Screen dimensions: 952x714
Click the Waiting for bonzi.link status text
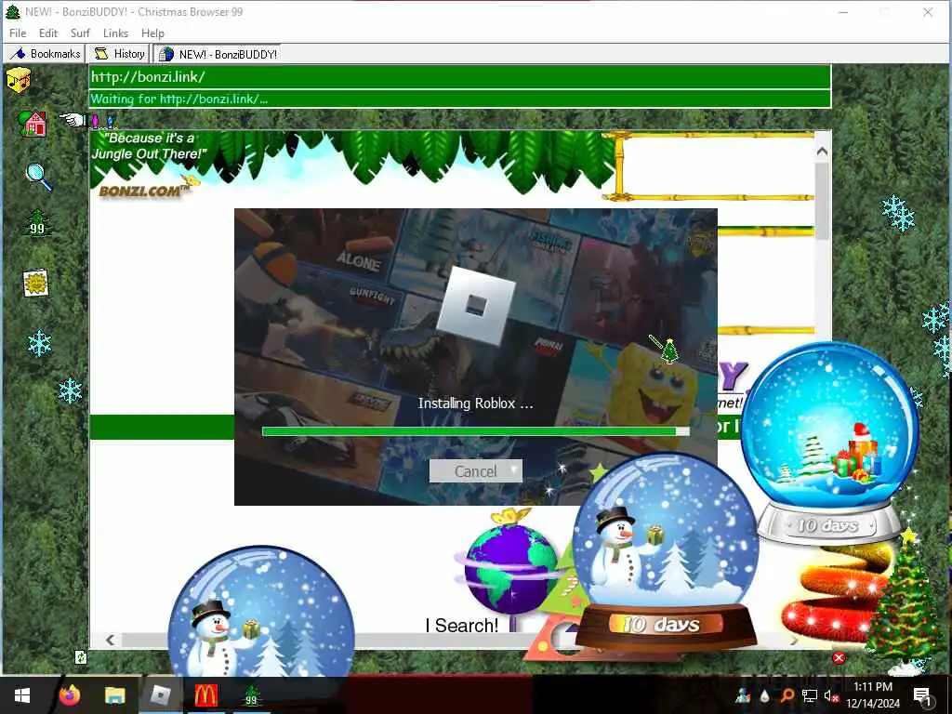pyautogui.click(x=179, y=99)
